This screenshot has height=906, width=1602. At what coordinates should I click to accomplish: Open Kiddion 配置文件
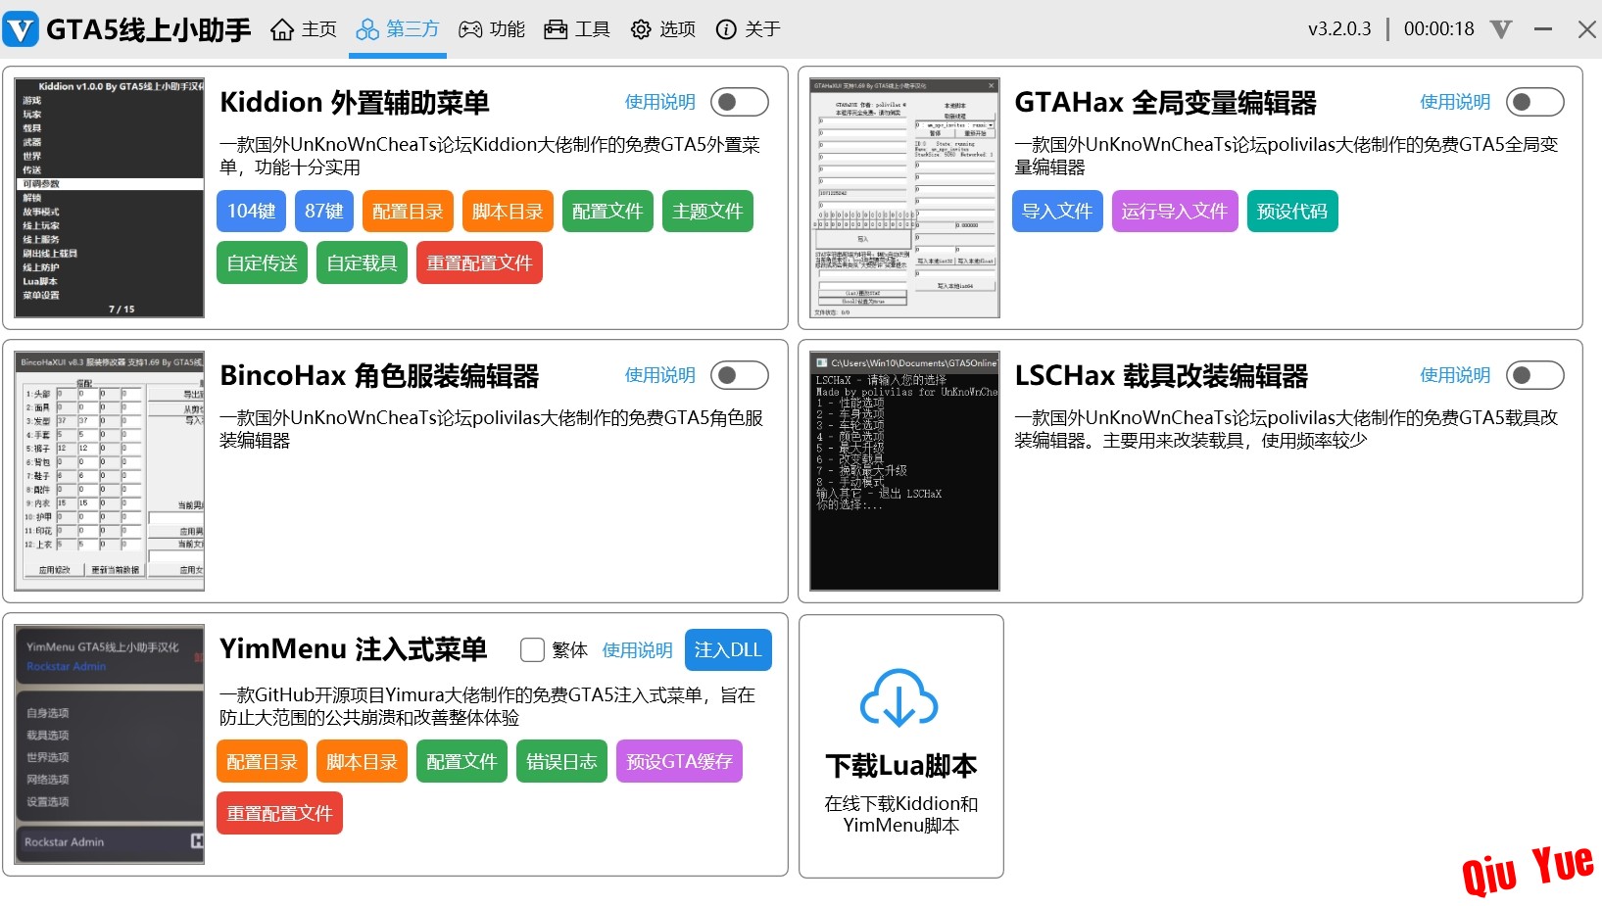tap(607, 211)
